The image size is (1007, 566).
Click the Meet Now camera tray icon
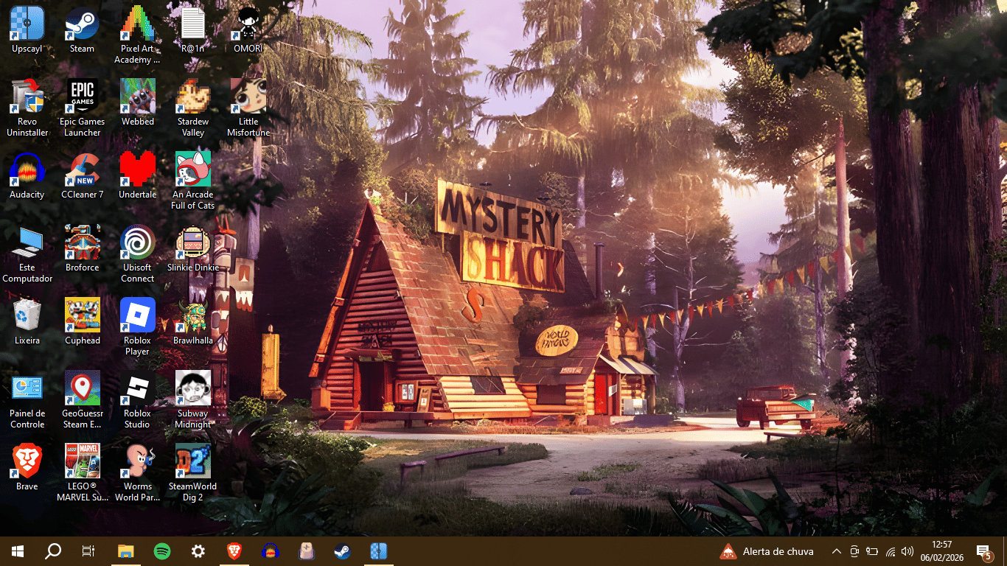[854, 551]
